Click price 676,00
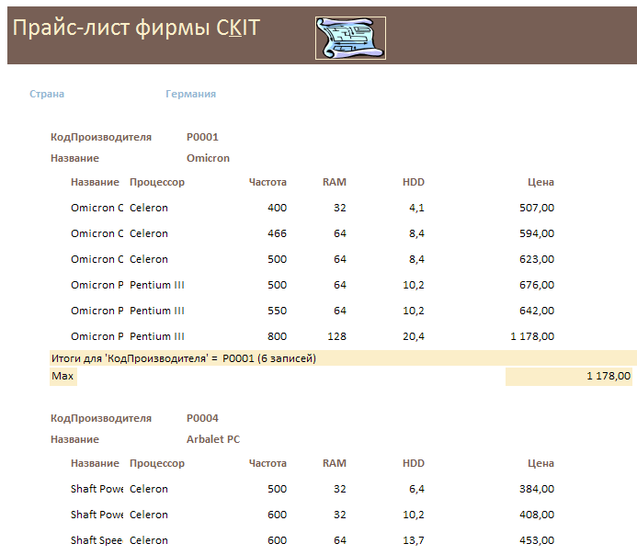 (537, 285)
